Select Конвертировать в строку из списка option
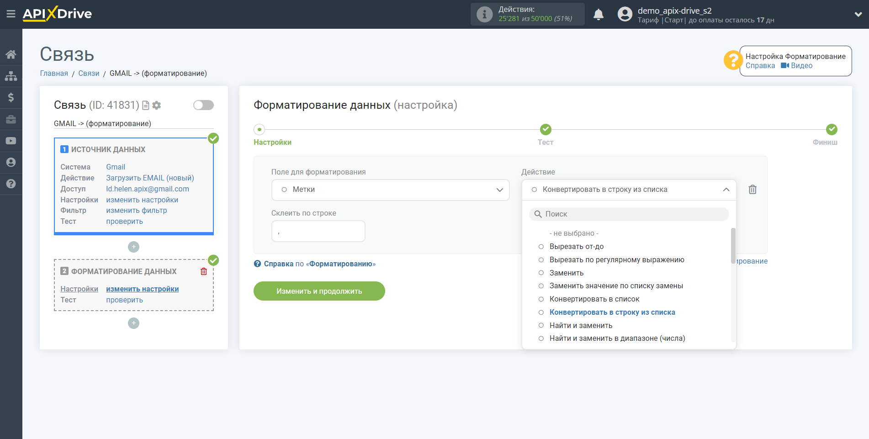 (612, 312)
